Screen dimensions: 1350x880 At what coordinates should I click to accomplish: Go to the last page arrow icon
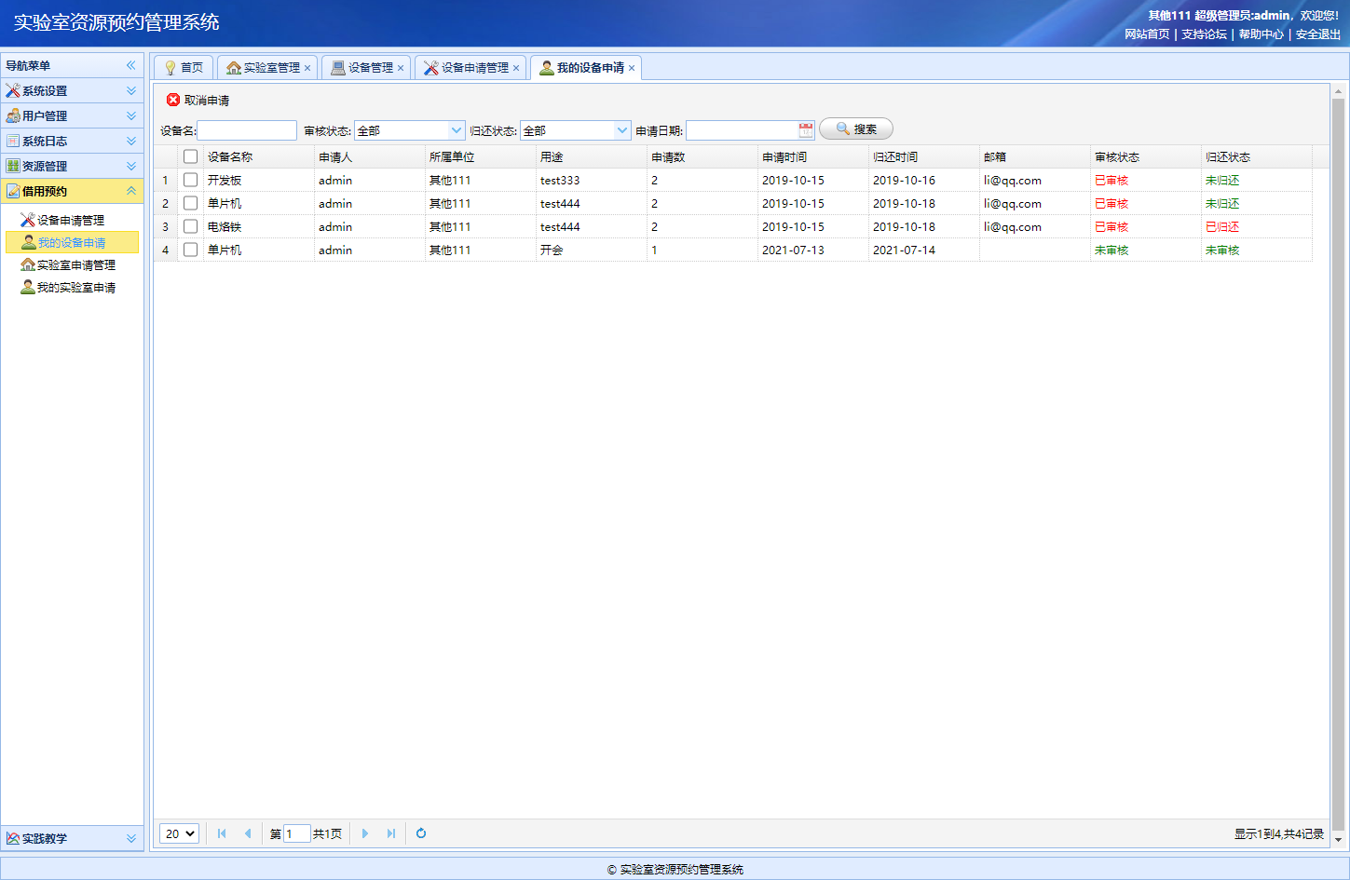click(391, 833)
